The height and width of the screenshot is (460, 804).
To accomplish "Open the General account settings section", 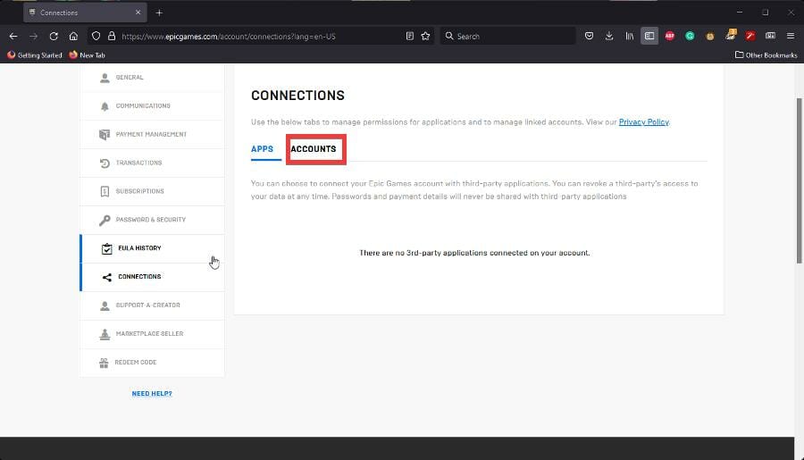I will coord(152,78).
